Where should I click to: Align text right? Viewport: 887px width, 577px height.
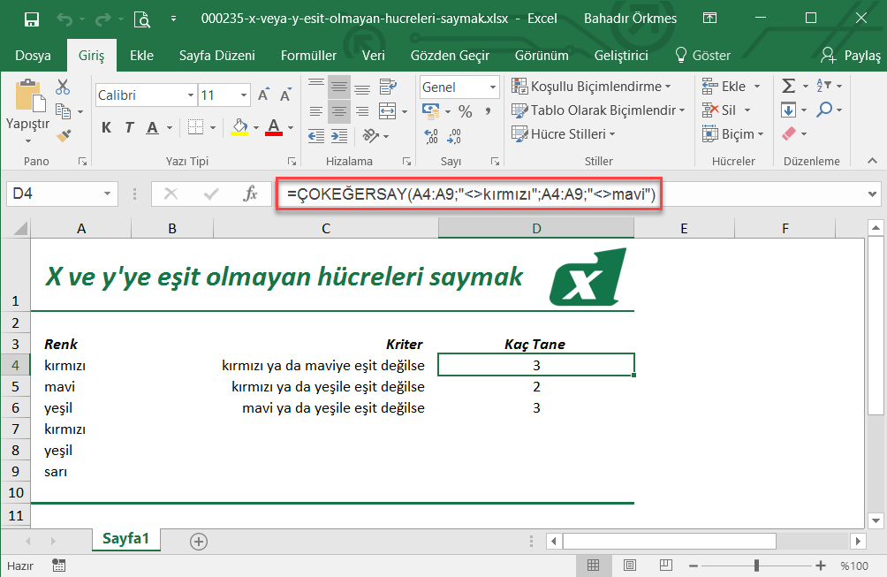(362, 111)
